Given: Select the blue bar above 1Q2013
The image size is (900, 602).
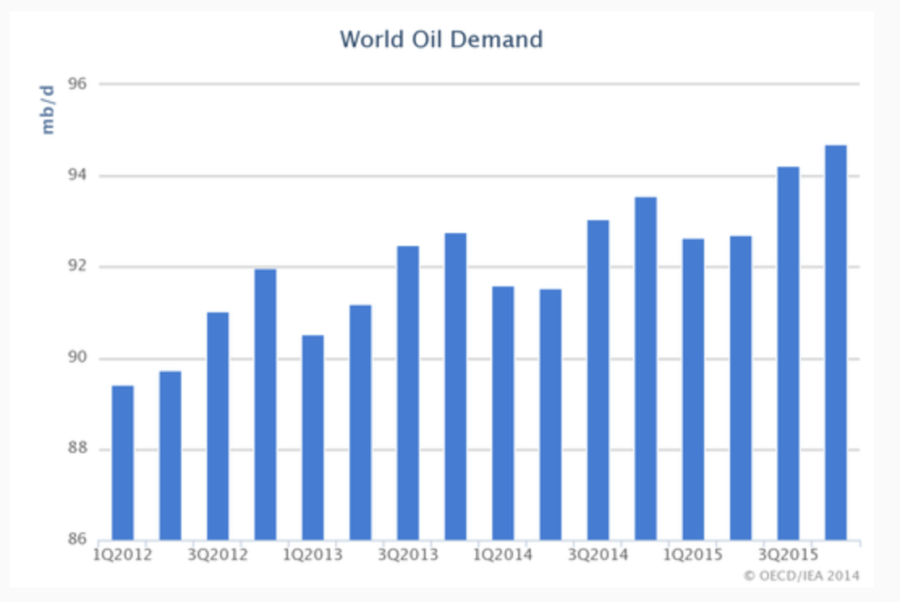Looking at the screenshot, I should point(313,437).
